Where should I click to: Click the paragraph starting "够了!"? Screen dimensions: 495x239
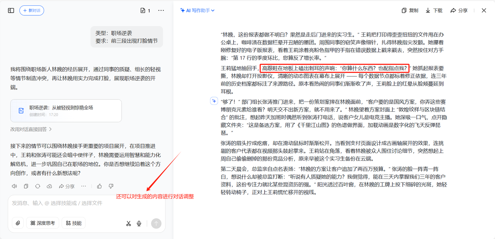[334, 117]
